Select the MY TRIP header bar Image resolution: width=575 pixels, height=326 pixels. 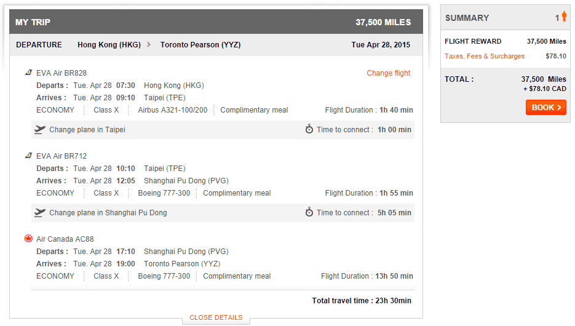tap(216, 22)
